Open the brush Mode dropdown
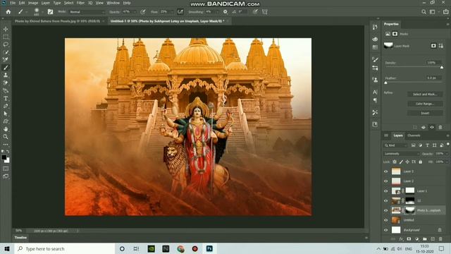The height and width of the screenshot is (254, 451). pyautogui.click(x=87, y=12)
